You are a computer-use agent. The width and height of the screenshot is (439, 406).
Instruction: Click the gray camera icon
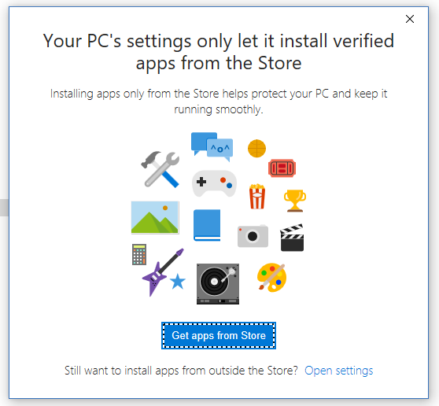[x=253, y=236]
